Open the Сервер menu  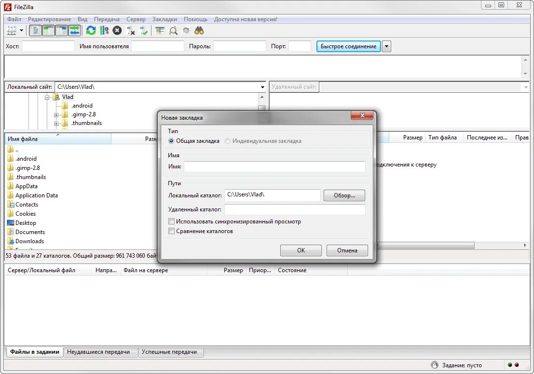coord(136,19)
